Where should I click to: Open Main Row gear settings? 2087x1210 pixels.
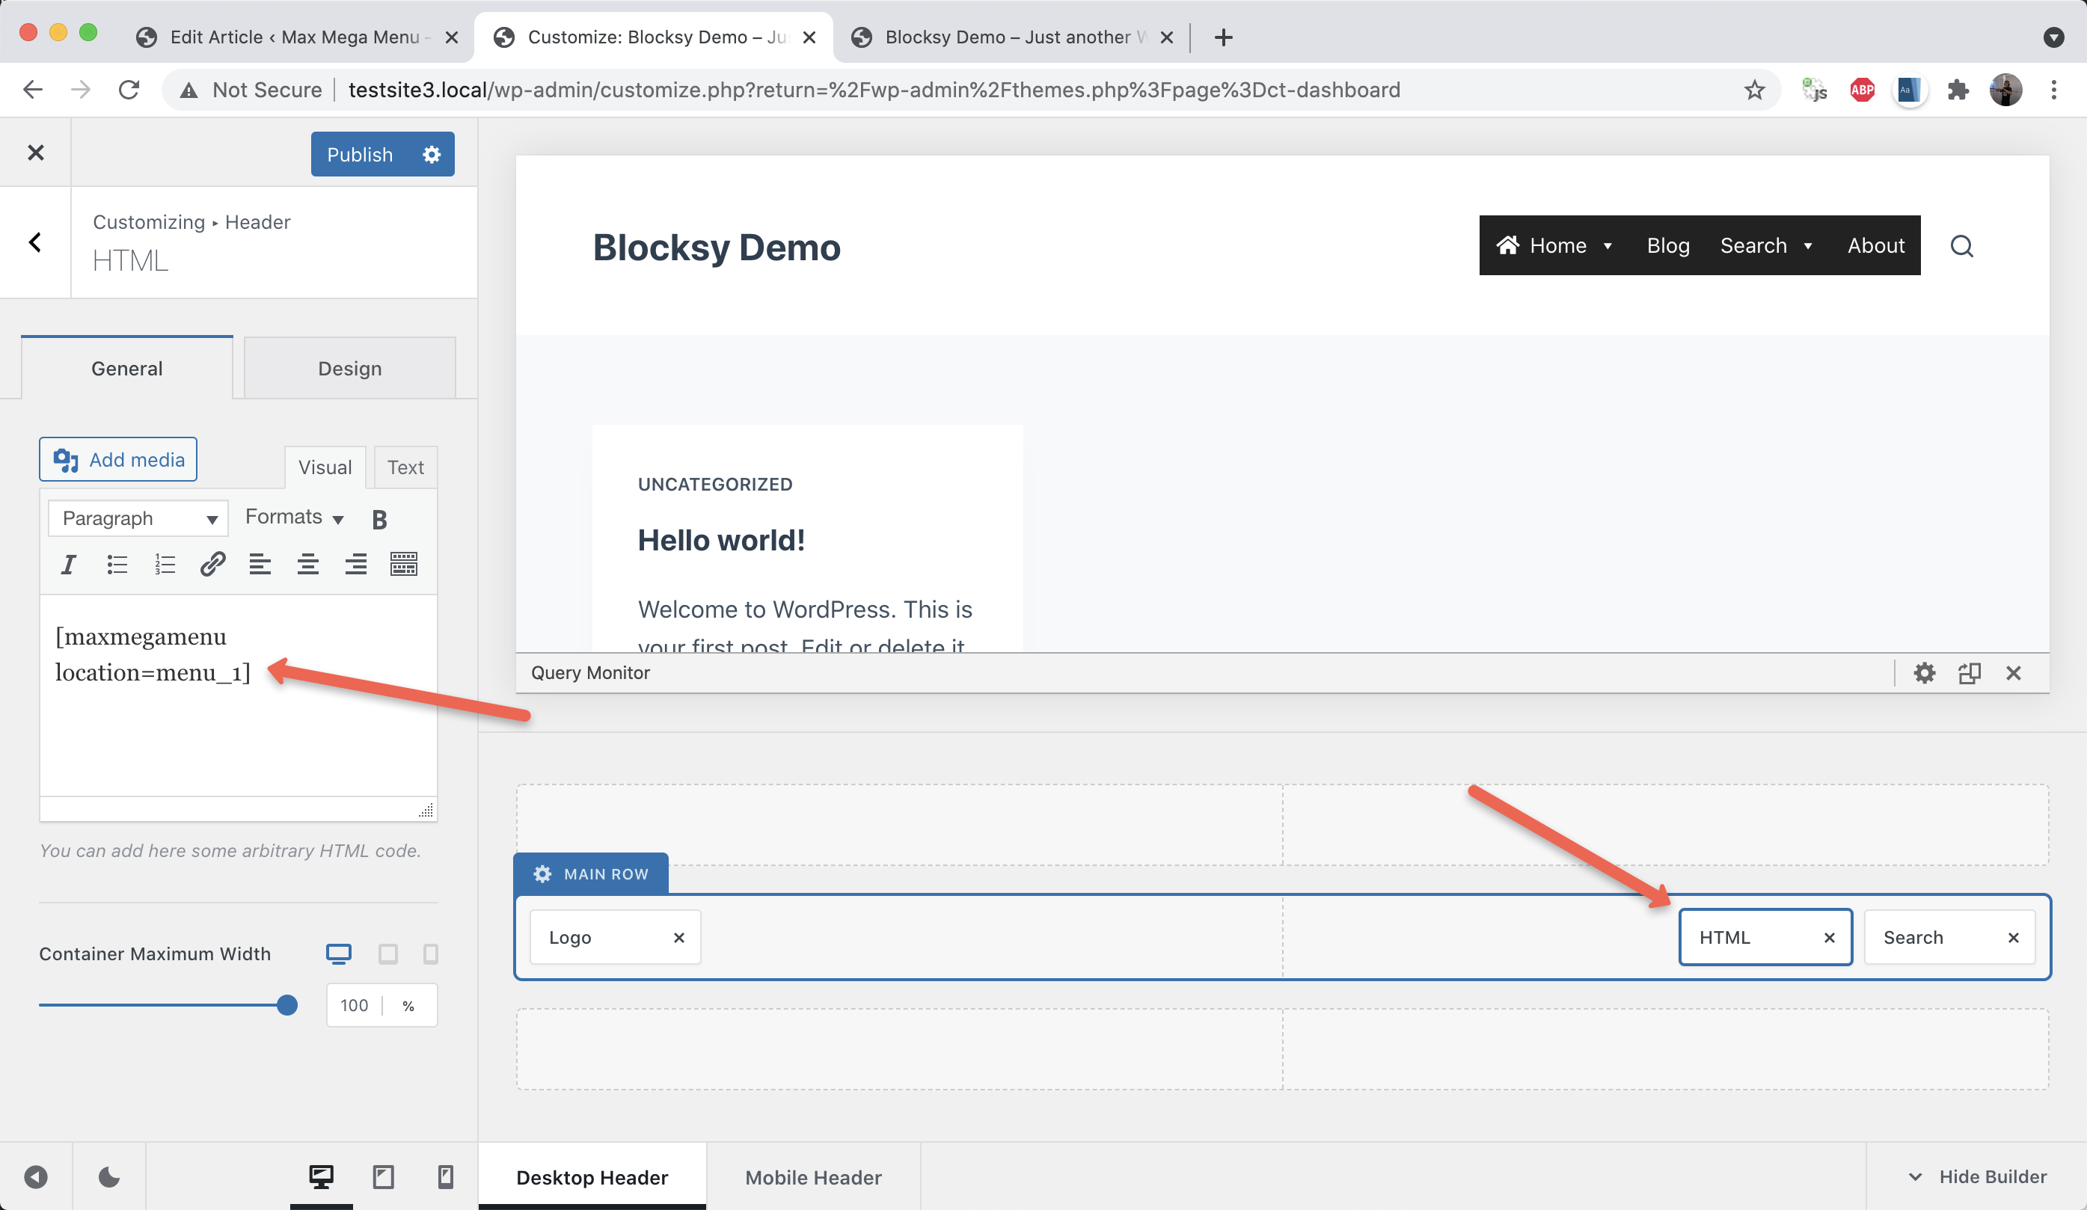tap(542, 873)
